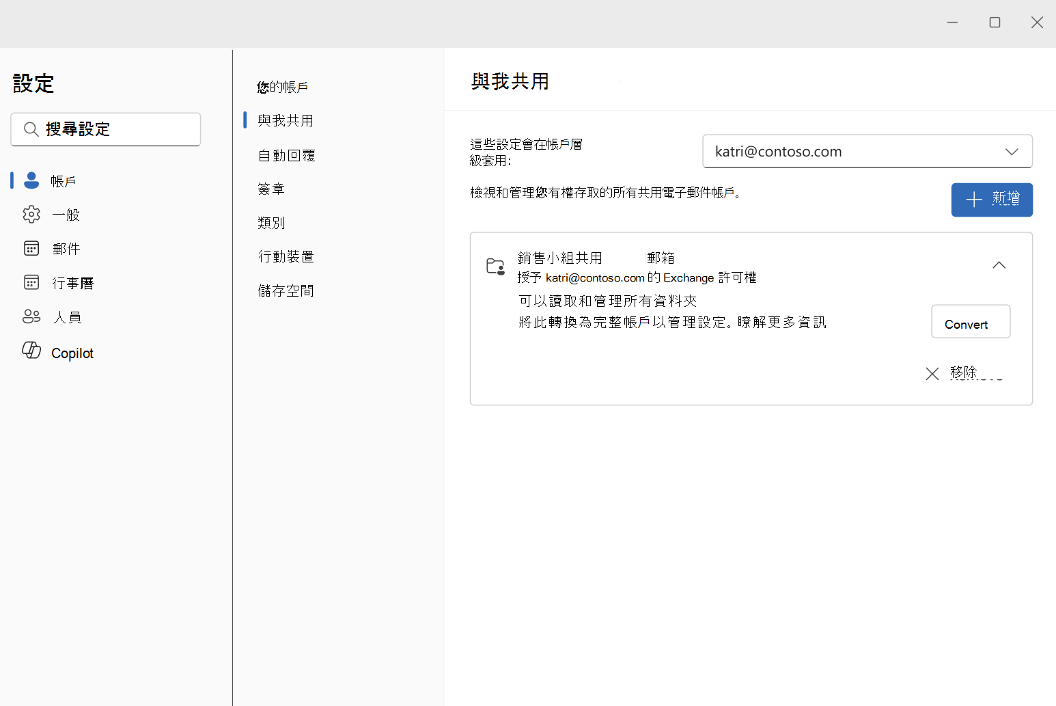Click the Convert button
The image size is (1056, 706).
pos(971,321)
